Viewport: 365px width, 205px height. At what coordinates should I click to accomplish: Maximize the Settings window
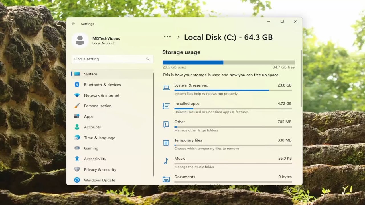point(282,22)
